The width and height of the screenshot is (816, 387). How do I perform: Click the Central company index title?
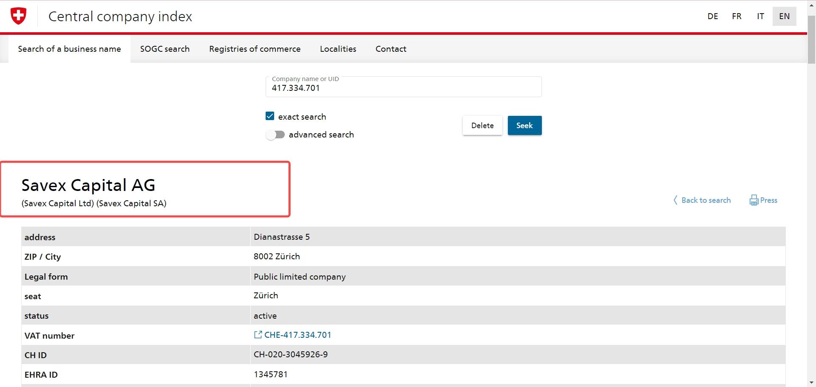tap(120, 17)
